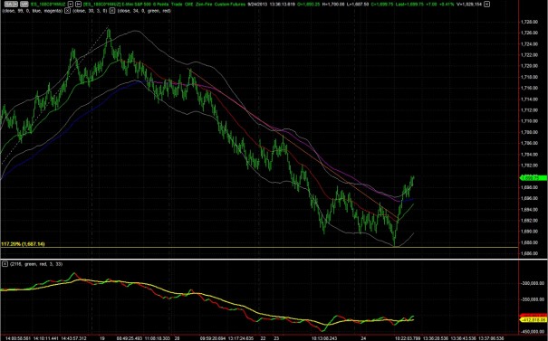
Task: Click the date marker 24 on time axis
Action: click(363, 338)
